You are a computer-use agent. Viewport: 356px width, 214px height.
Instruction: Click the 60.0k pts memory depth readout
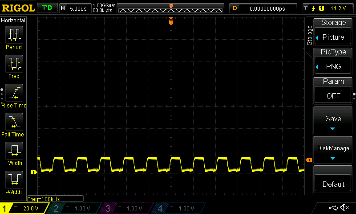(102, 10)
